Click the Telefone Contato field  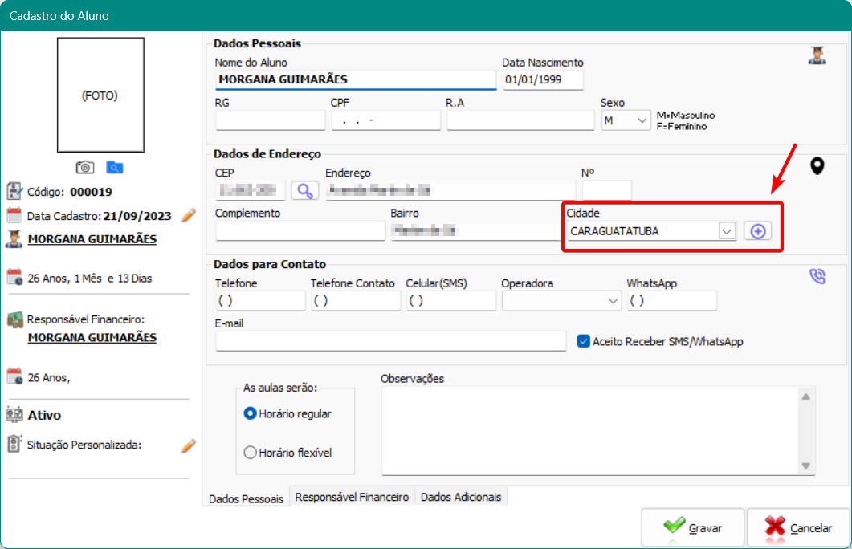[x=356, y=301]
